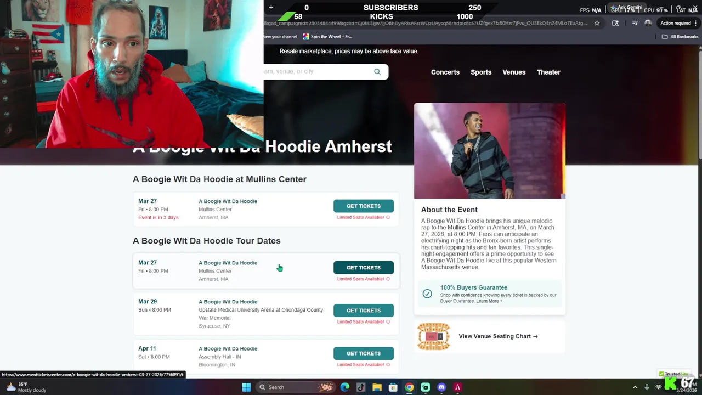Click the venue seating chart thumbnail
Screen dimensions: 702x395
tap(433, 336)
